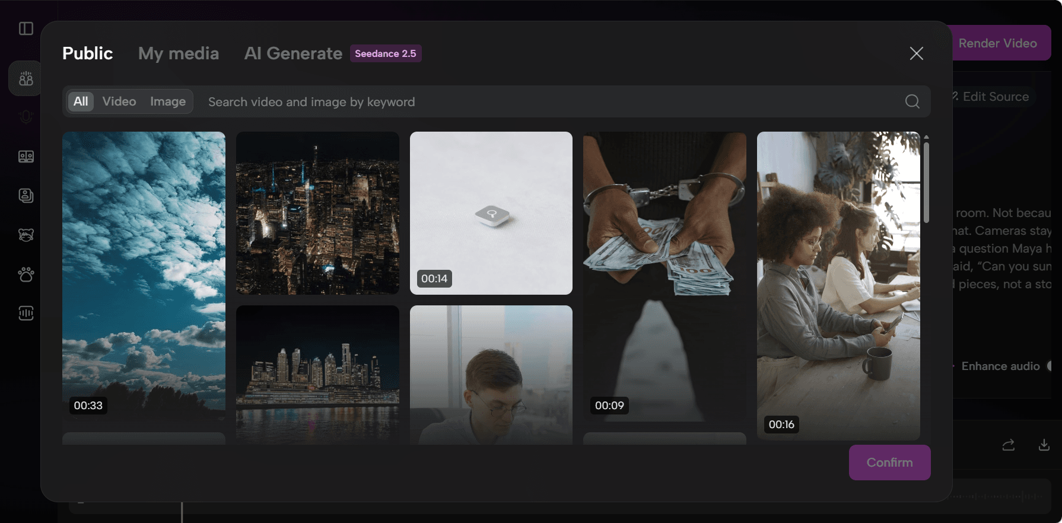Click the stacked portrait sidebar icon
This screenshot has width=1062, height=523.
[26, 196]
